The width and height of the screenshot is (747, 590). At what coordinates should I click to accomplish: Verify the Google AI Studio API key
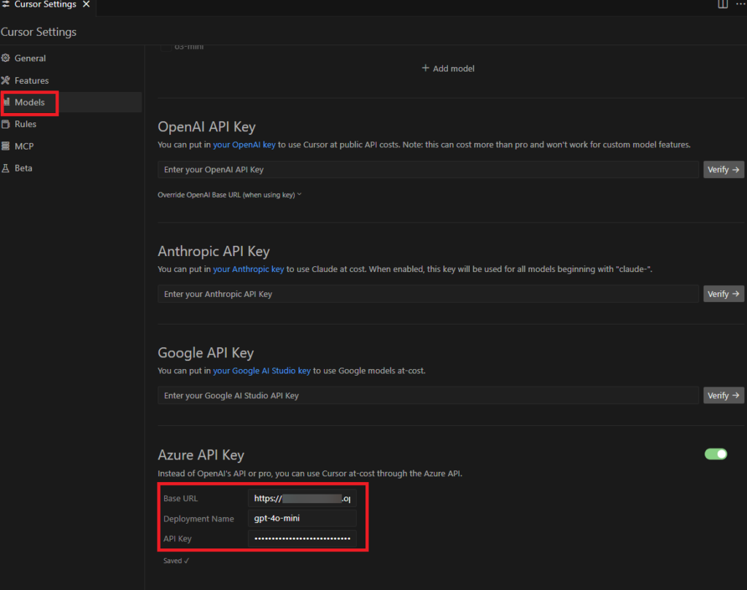pos(724,396)
